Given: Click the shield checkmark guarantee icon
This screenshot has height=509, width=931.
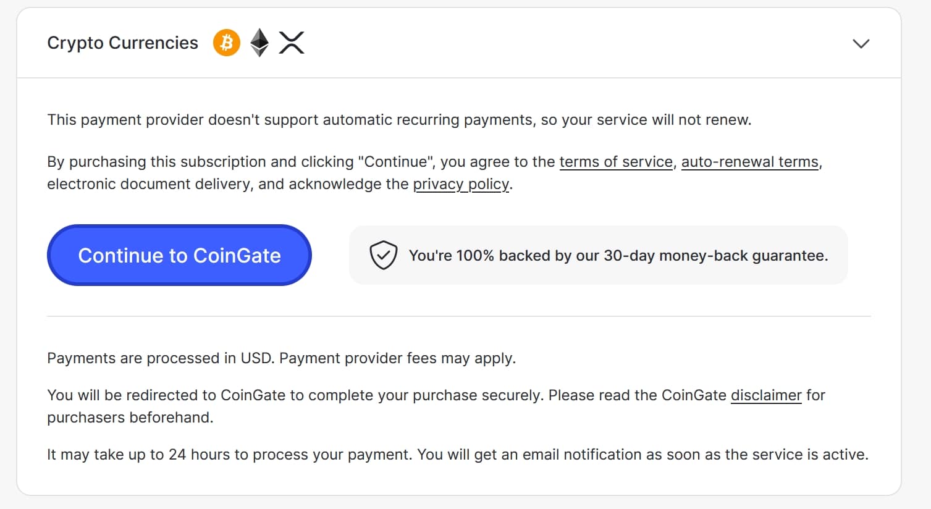Looking at the screenshot, I should pyautogui.click(x=383, y=255).
